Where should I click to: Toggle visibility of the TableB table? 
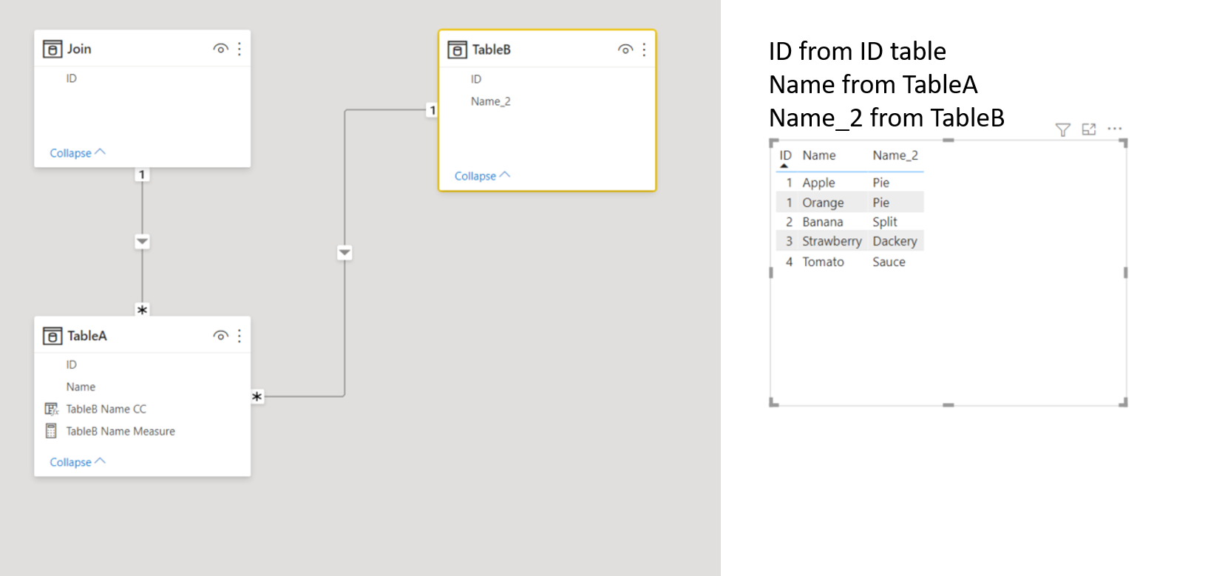pyautogui.click(x=625, y=50)
